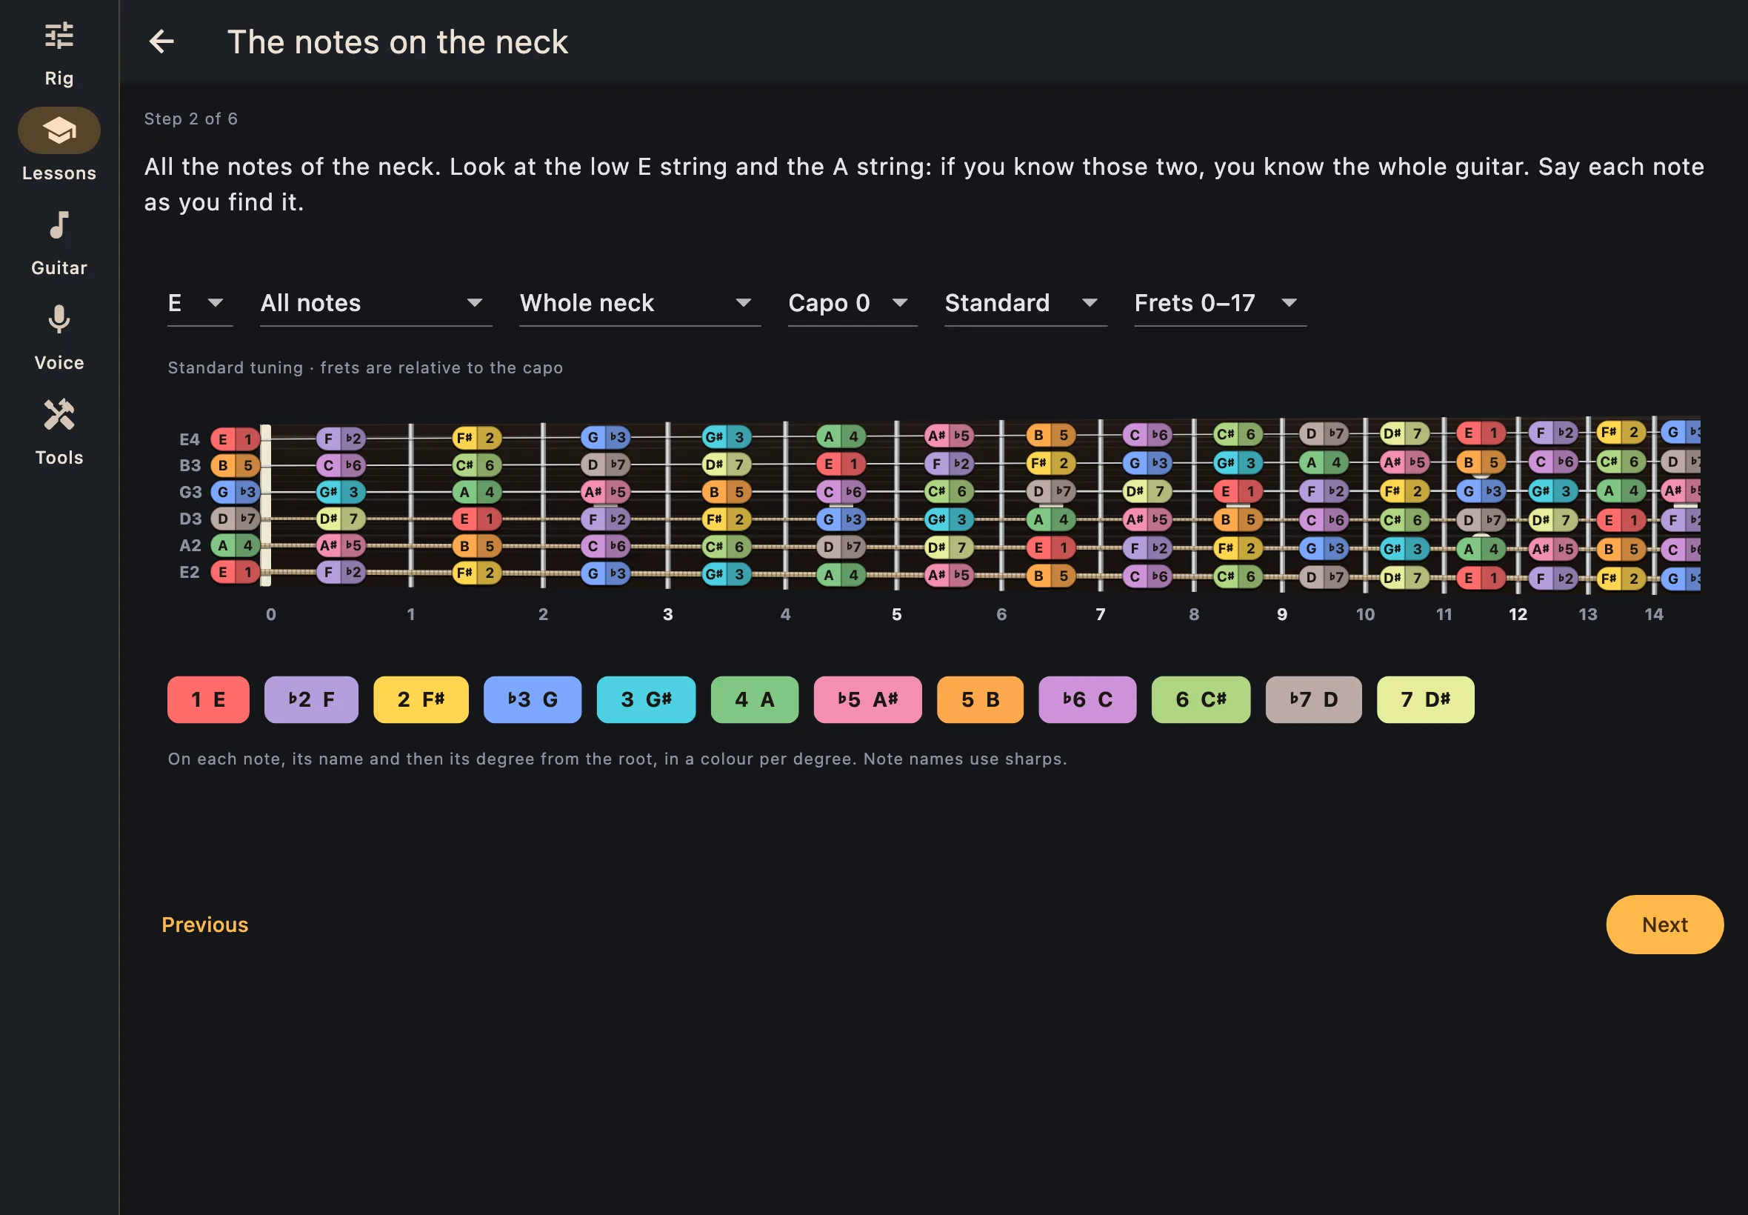
Task: Open the Whole neck dropdown
Action: pos(640,303)
